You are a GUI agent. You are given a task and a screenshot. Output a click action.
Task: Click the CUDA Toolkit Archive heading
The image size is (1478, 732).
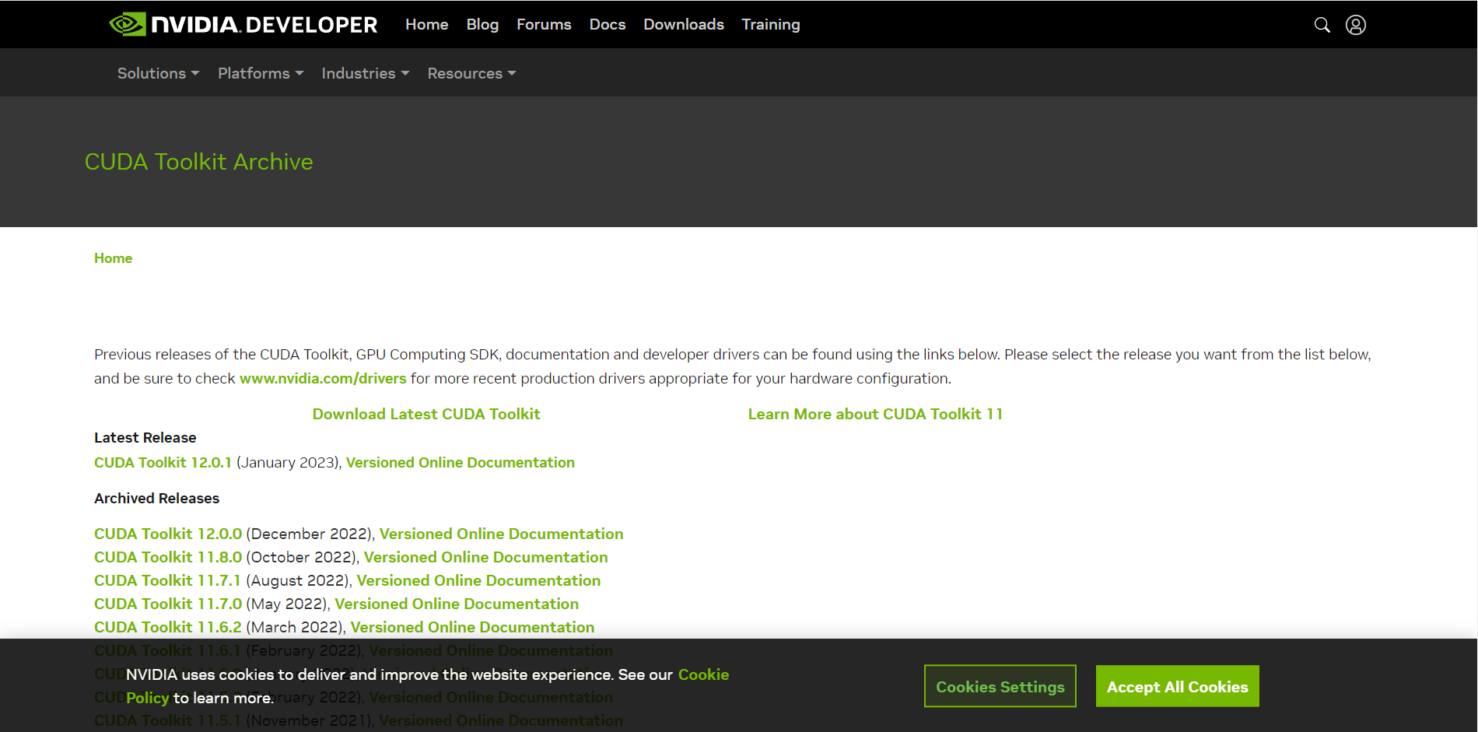click(199, 161)
